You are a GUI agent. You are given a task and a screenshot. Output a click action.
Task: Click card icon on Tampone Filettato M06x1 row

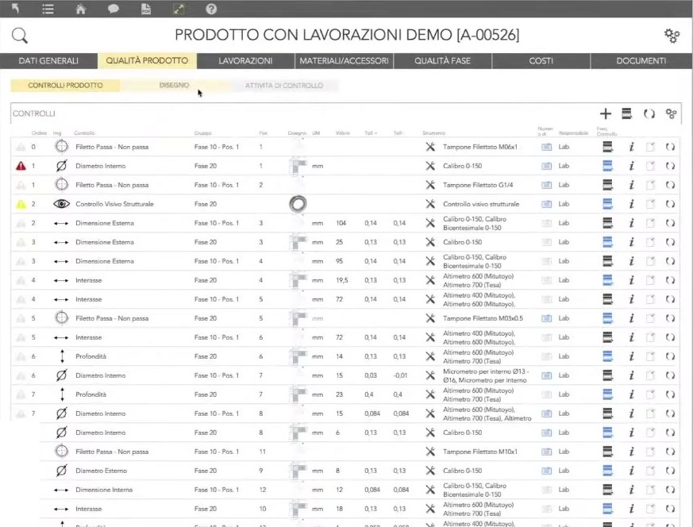547,147
